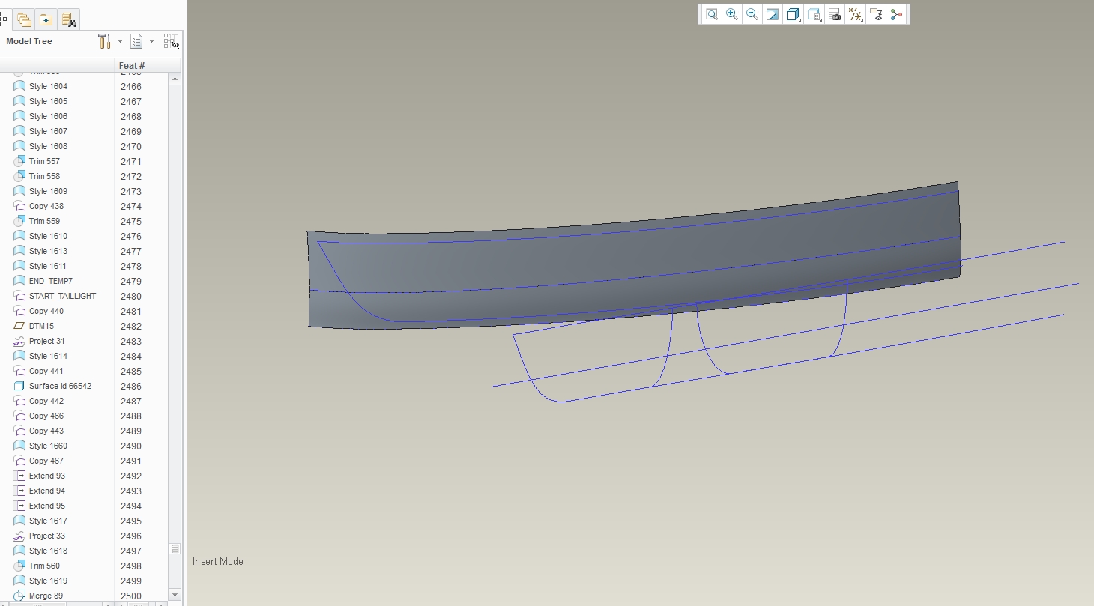Viewport: 1094px width, 606px height.
Task: Select Style 1619 feature
Action: point(48,581)
